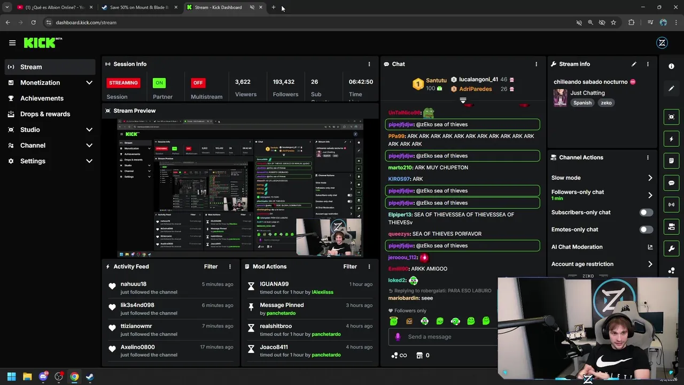Click the Z profile avatar in header
684x385 pixels.
click(x=662, y=43)
